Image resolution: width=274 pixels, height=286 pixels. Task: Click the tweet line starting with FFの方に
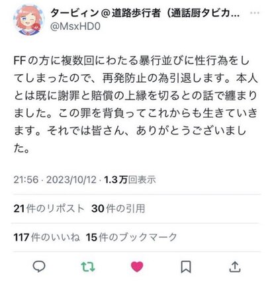point(131,61)
